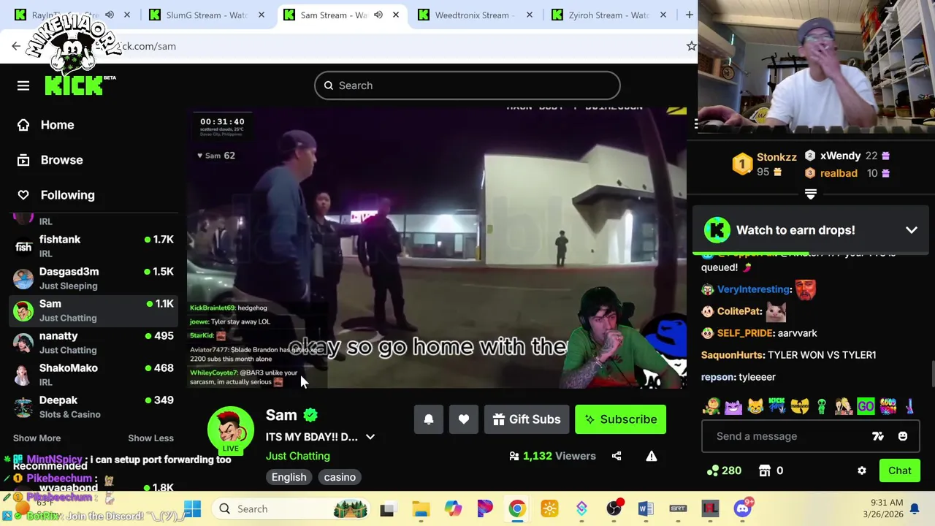The height and width of the screenshot is (526, 935).
Task: Click the Gift Subs button
Action: [x=527, y=419]
